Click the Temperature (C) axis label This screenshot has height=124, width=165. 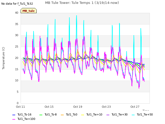(x=3, y=58)
